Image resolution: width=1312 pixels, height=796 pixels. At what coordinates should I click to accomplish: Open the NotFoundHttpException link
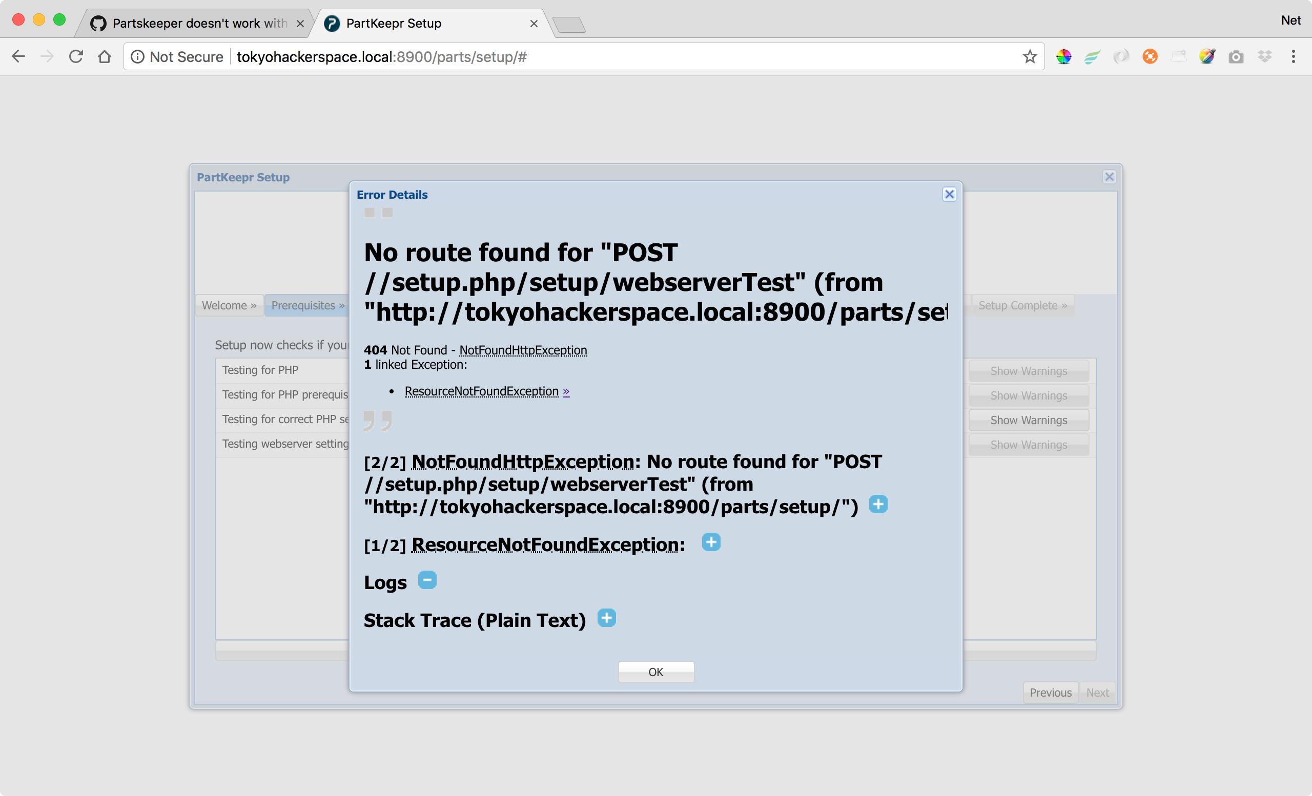tap(522, 350)
